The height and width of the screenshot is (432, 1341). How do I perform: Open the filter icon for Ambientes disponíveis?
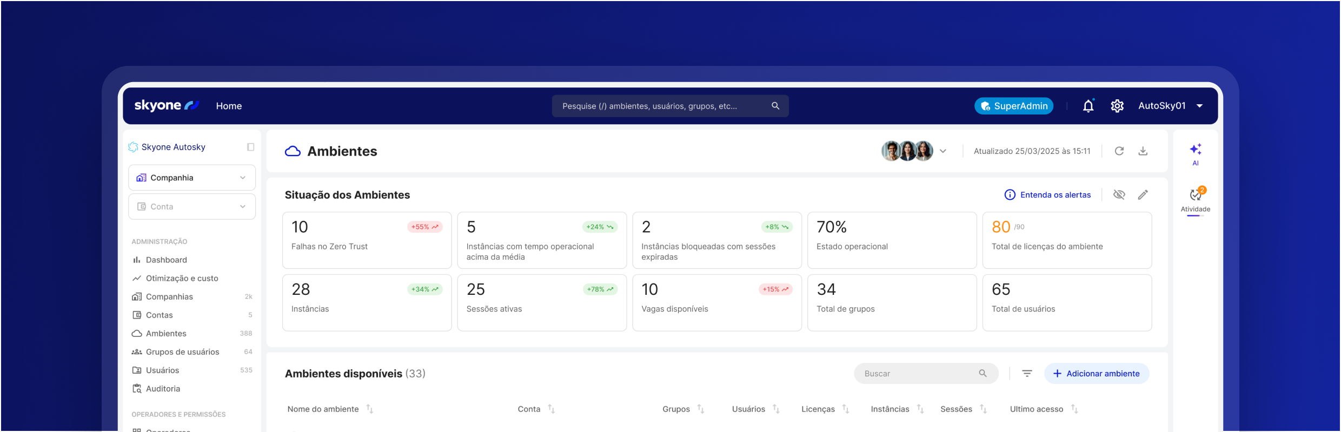click(1027, 374)
